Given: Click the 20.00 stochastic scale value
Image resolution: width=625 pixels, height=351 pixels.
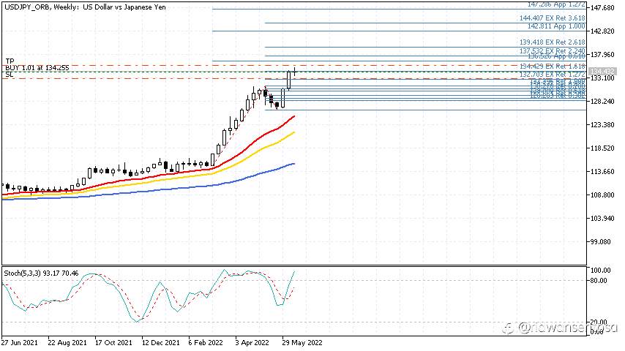Looking at the screenshot, I should 599,322.
